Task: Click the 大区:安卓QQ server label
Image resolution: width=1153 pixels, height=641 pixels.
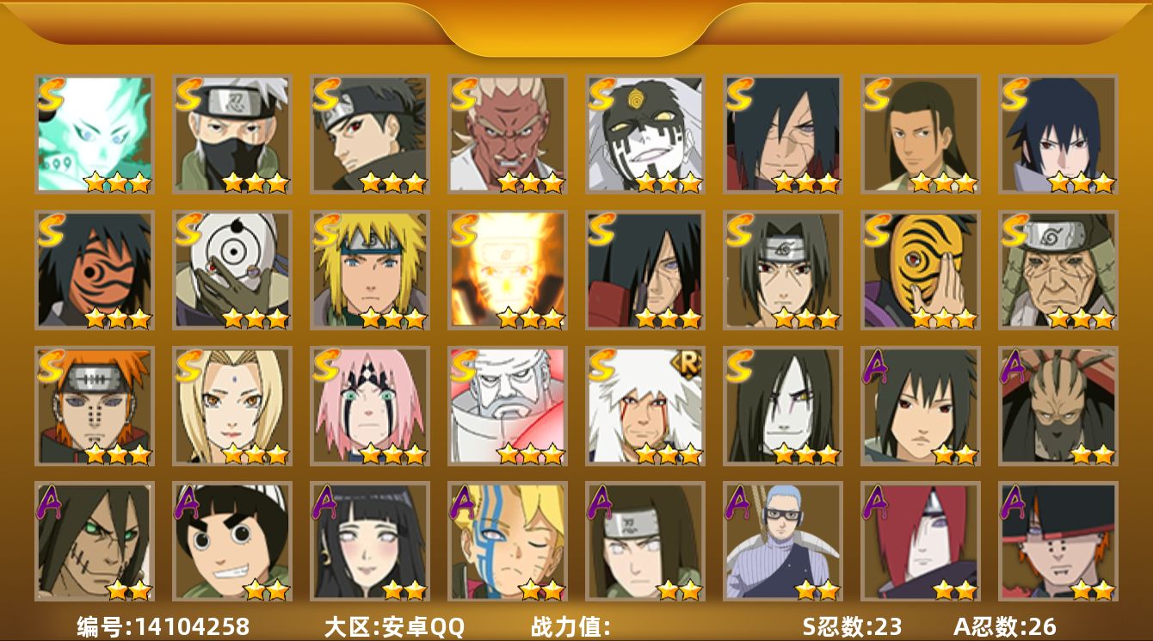Action: tap(394, 626)
